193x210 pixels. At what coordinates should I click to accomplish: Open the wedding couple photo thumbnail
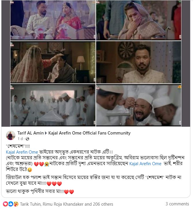[x=53, y=20]
